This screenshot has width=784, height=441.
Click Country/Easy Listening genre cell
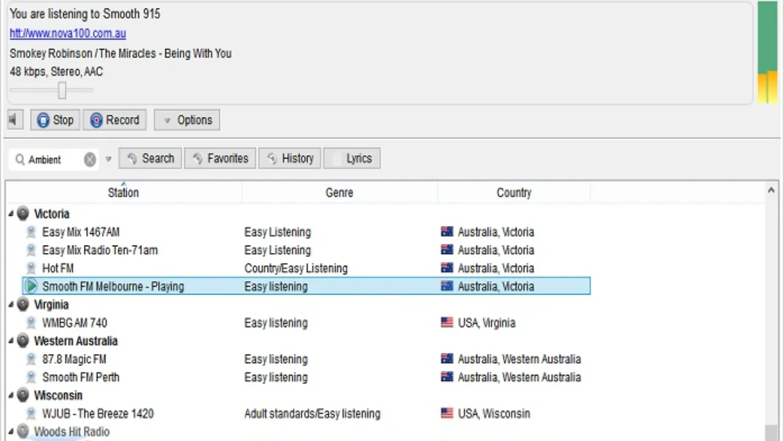[x=296, y=268]
